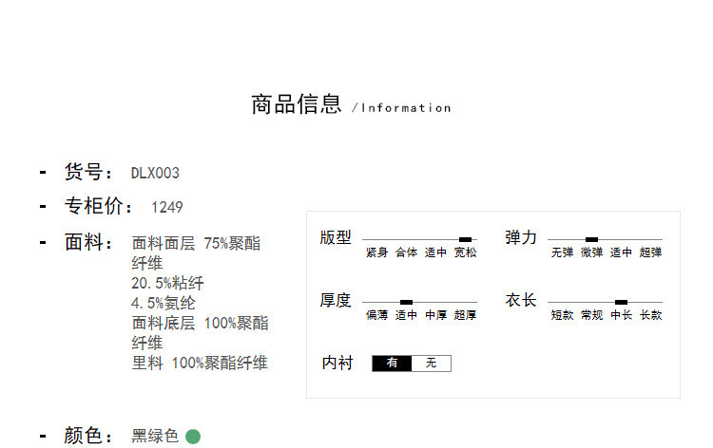The image size is (713, 448).
Task: Select 超厚 under the 厚度 scale
Action: (465, 315)
